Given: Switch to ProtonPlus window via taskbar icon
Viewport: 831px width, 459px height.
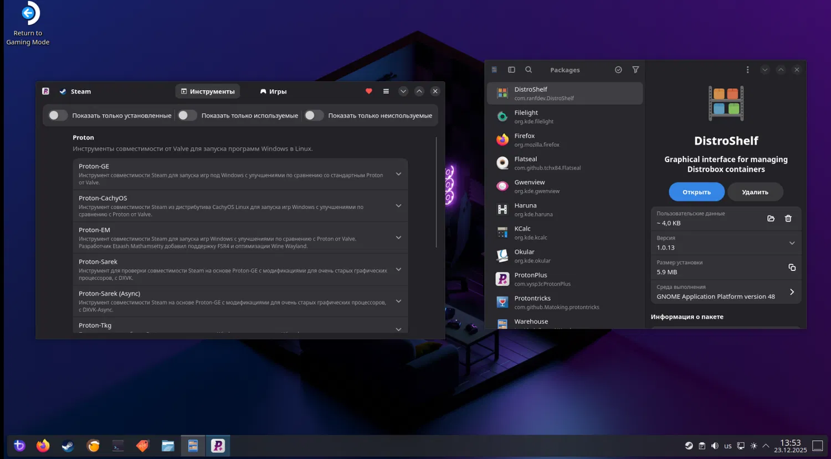Looking at the screenshot, I should click(x=218, y=446).
